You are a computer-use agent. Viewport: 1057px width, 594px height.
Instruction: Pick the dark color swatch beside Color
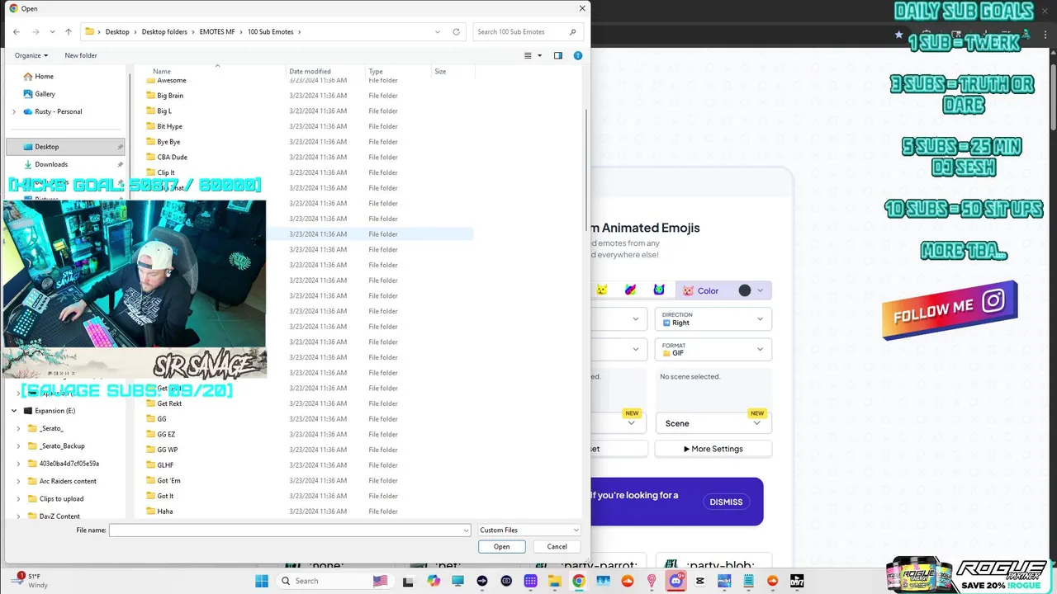click(745, 290)
